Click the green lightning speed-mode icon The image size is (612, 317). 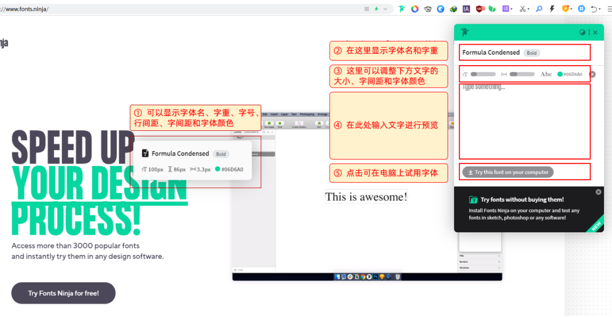pos(377,9)
